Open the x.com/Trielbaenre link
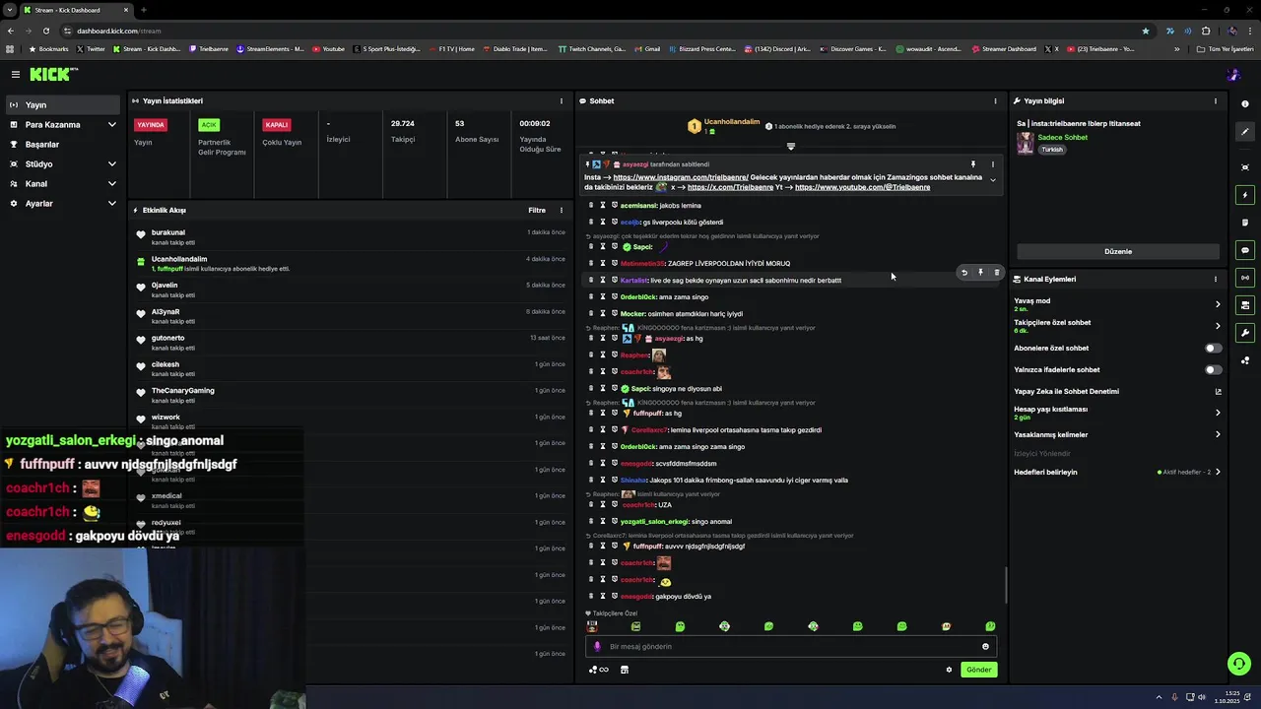1261x709 pixels. tap(730, 187)
